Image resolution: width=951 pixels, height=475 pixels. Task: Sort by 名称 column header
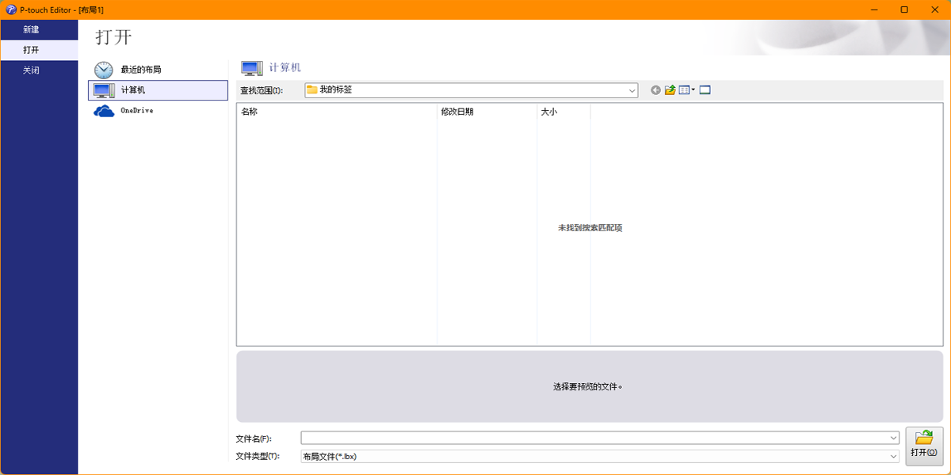tap(337, 112)
